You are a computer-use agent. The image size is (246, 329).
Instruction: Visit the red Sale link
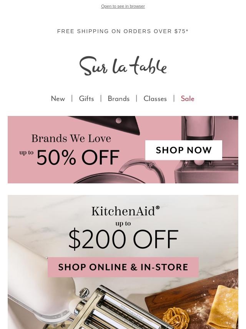pos(188,99)
